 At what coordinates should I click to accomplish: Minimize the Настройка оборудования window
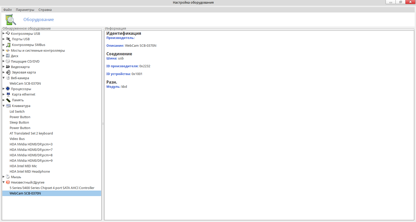pos(391,2)
